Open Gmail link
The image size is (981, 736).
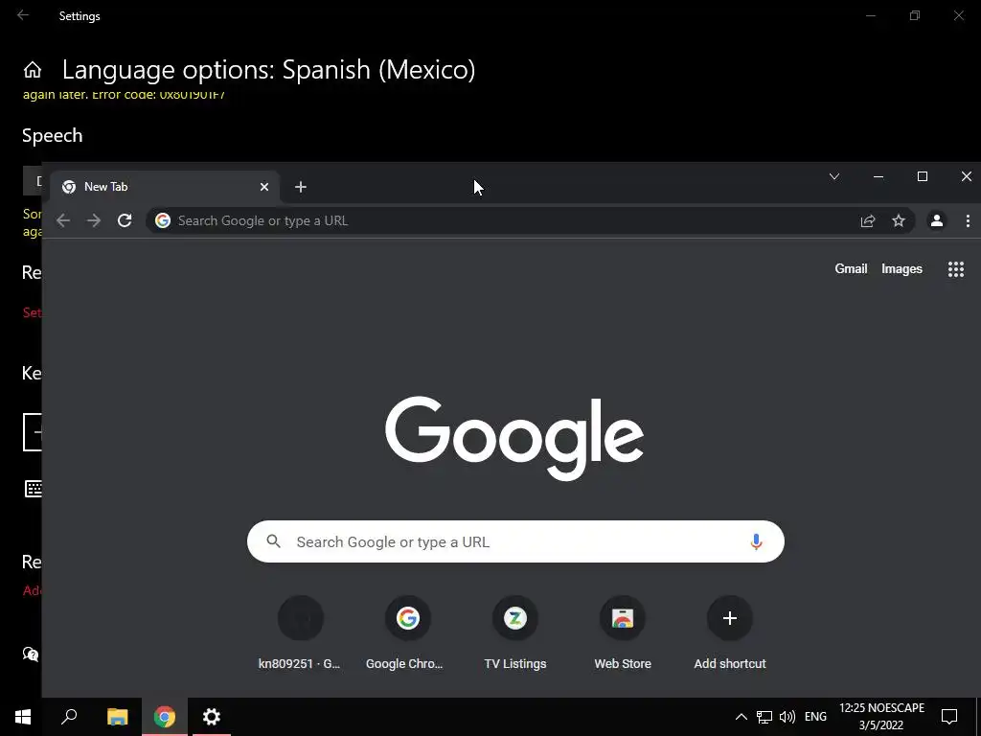851,268
